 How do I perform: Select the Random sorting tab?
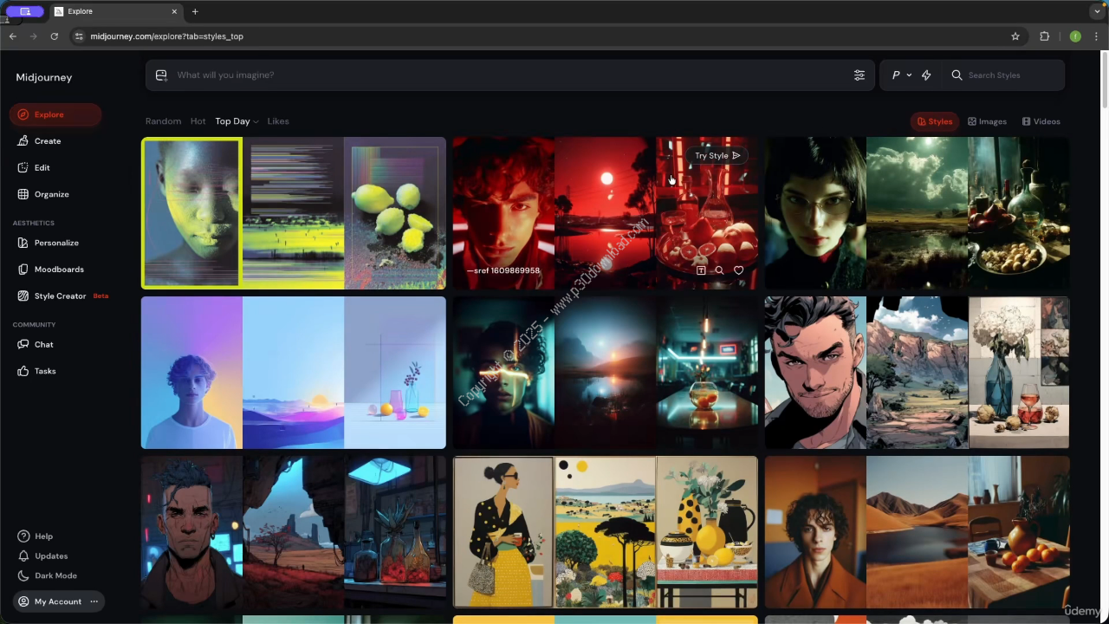click(163, 121)
